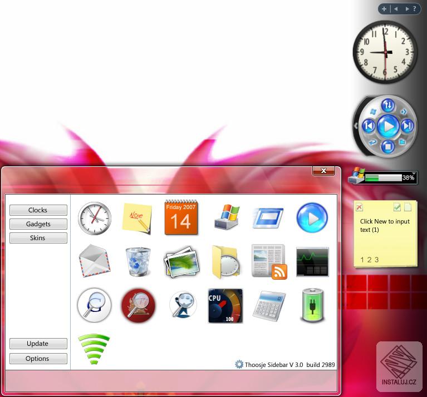This screenshot has width=427, height=397.
Task: Switch to sticky note page 1
Action: [362, 260]
